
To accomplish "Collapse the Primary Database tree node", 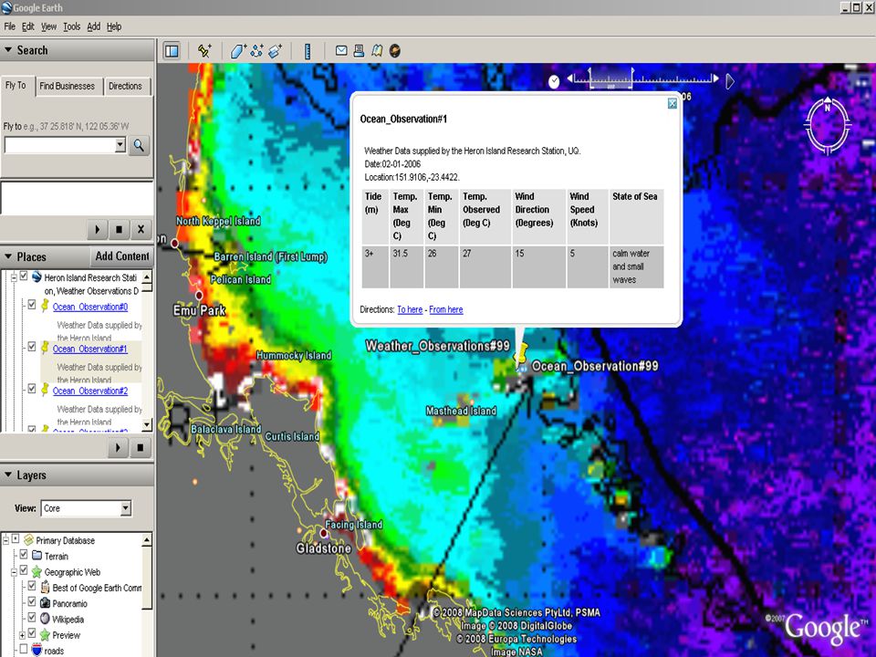I will [5, 539].
